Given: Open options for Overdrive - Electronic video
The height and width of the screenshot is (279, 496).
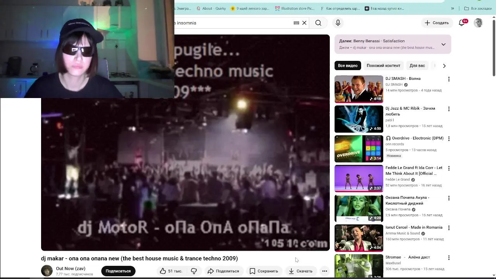Looking at the screenshot, I should [449, 139].
